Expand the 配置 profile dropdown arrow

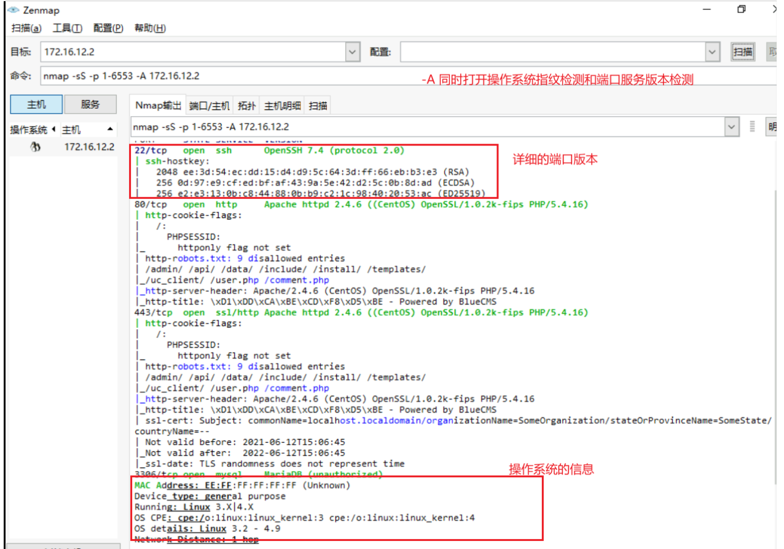pyautogui.click(x=712, y=52)
